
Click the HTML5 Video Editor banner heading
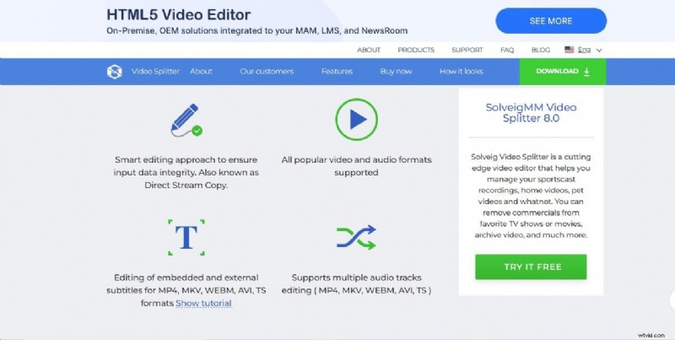[x=179, y=14]
